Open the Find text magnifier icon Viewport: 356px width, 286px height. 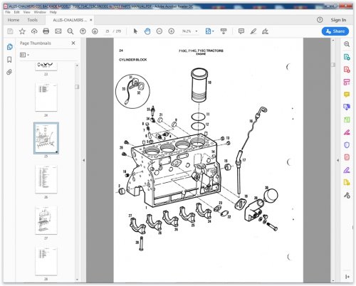click(70, 31)
